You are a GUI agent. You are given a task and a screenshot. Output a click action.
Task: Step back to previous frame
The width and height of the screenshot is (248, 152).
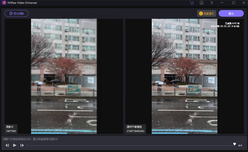tap(7, 145)
